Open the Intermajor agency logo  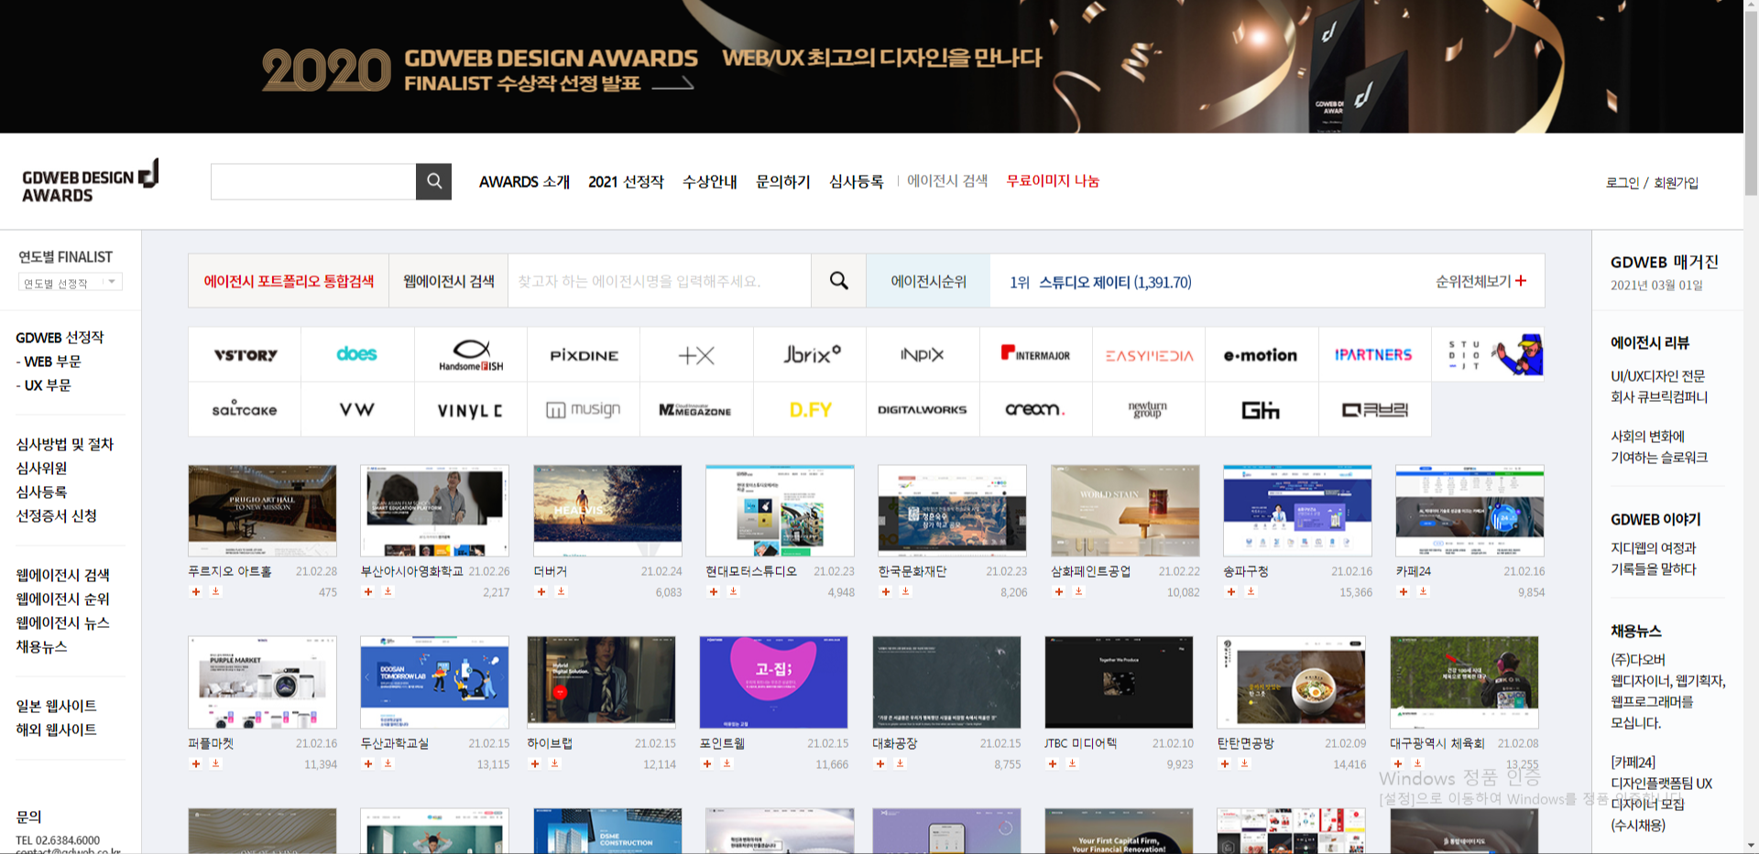click(x=1036, y=355)
